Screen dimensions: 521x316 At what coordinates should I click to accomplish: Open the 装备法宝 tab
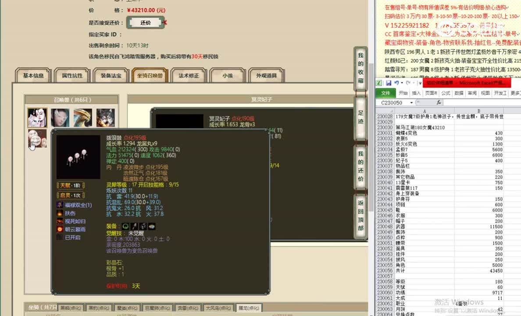coord(111,75)
